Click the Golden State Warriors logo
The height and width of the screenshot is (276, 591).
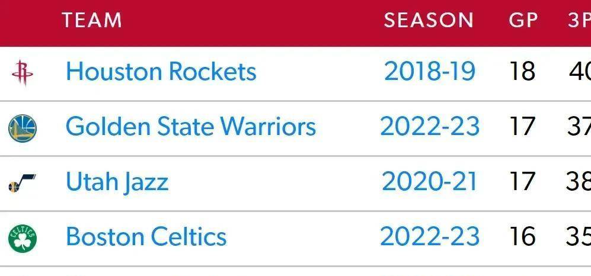(x=23, y=129)
